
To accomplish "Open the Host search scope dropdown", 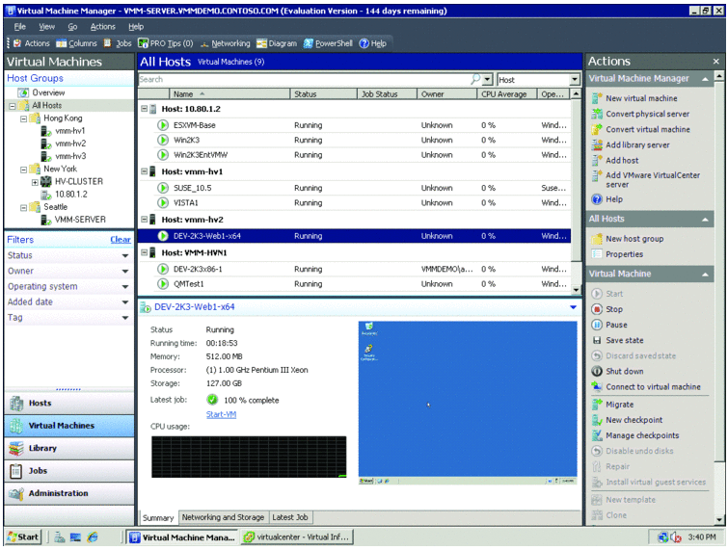I will pyautogui.click(x=575, y=80).
